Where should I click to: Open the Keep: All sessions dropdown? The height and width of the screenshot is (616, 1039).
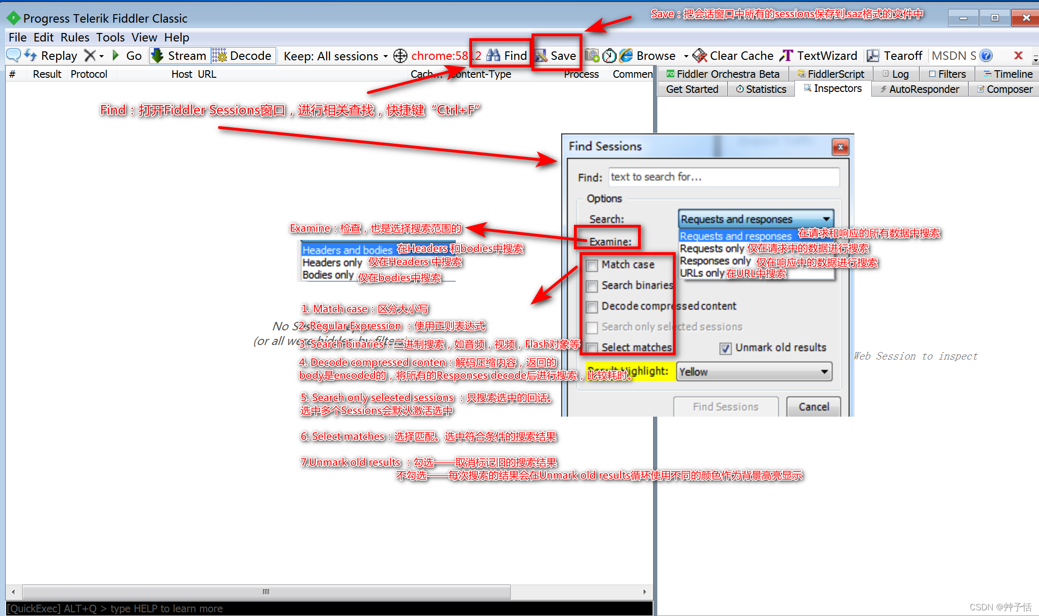[335, 56]
